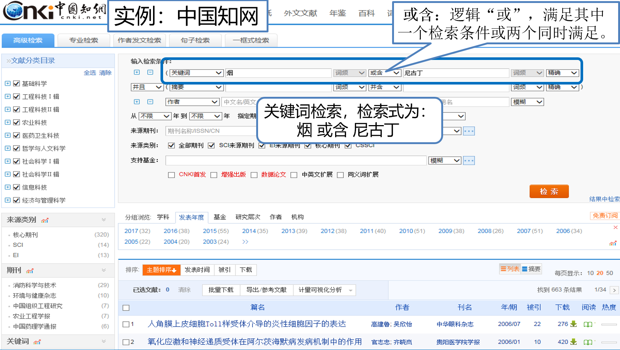Open the 摘要 field dropdown
Screen dimensions: 620x350
pyautogui.click(x=197, y=87)
